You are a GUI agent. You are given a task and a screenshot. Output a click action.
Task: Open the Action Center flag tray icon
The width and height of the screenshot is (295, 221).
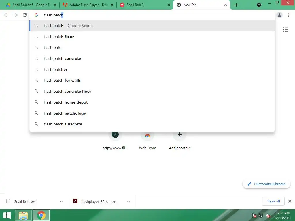tap(254, 215)
